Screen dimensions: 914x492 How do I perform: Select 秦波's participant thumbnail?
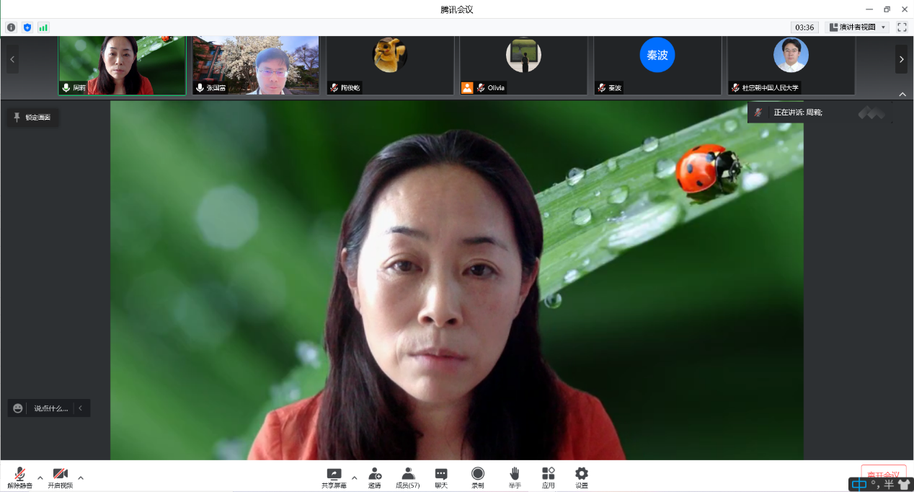point(657,66)
